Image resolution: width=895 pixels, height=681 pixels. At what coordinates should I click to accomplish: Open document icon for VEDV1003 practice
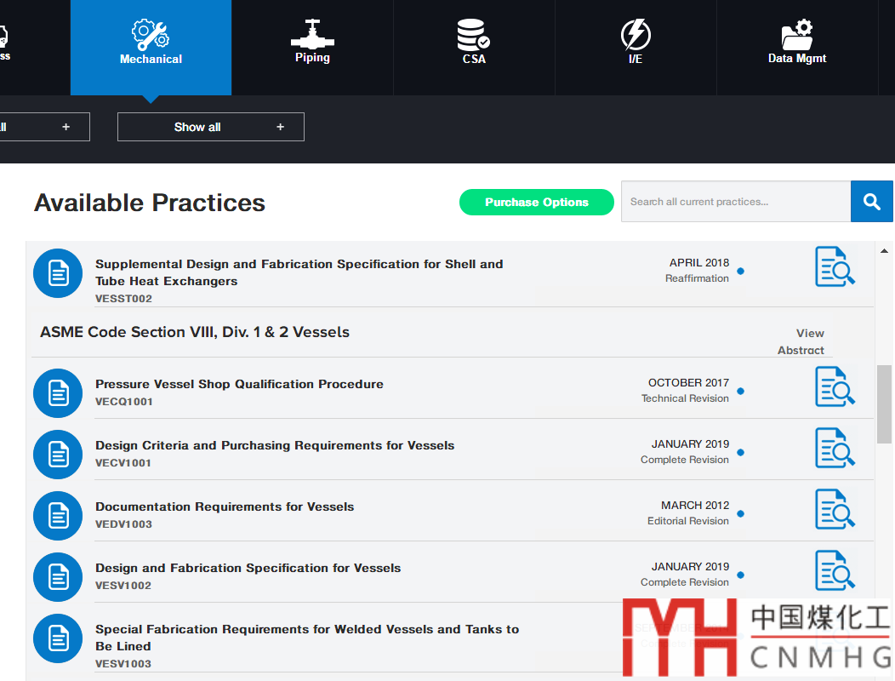click(58, 516)
